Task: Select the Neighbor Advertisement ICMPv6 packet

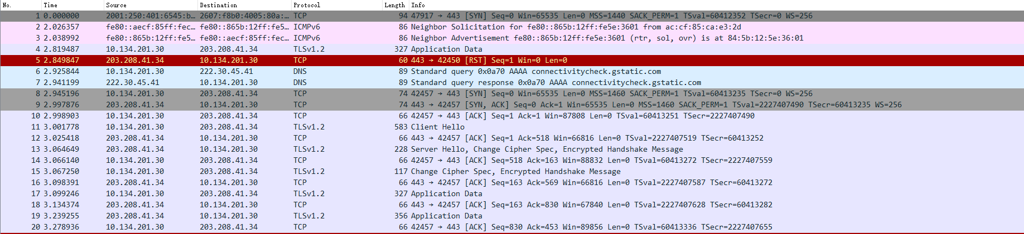Action: tap(512, 38)
